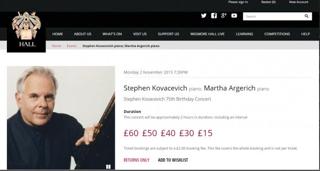The image size is (320, 171).
Task: Pause the image slideshow
Action: click(x=108, y=167)
